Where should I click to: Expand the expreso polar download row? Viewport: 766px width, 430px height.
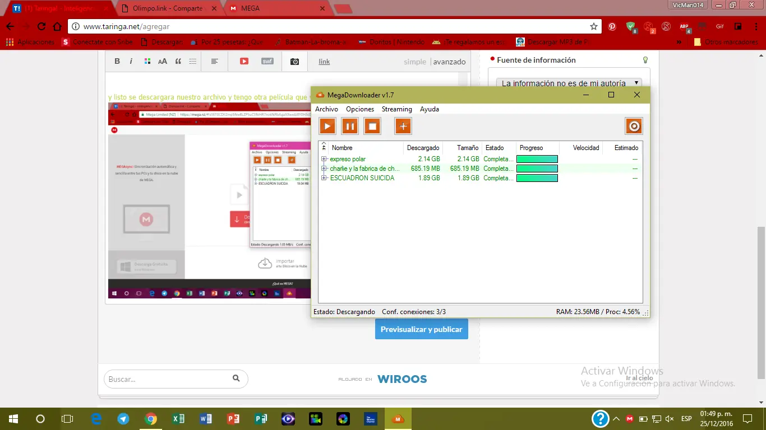324,159
